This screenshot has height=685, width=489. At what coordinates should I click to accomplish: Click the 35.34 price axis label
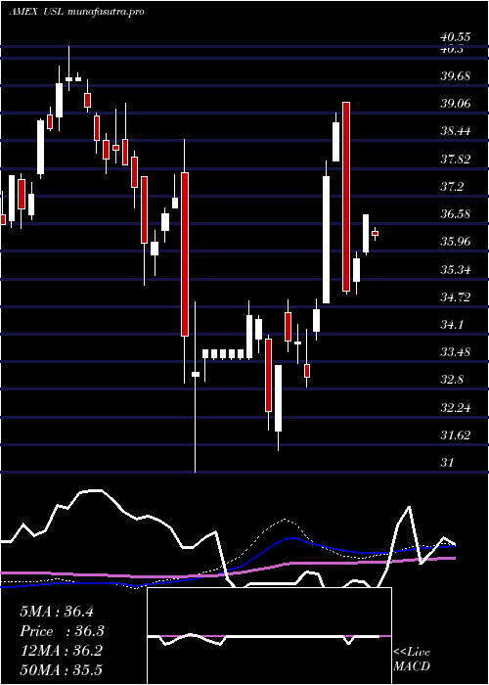[456, 269]
